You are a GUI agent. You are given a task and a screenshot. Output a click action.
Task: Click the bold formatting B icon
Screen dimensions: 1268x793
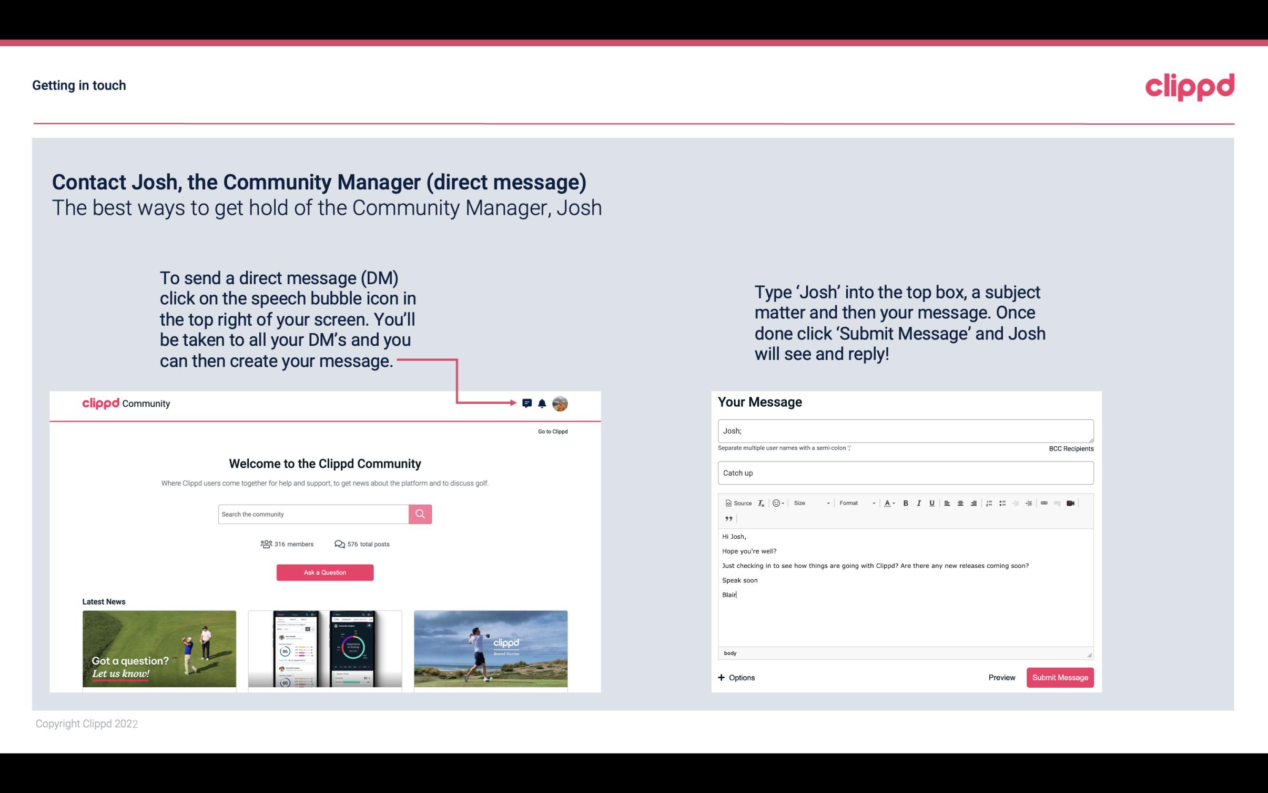point(907,503)
